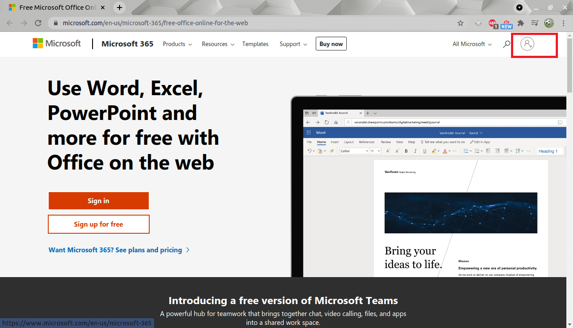Click the orange Sign in button

tap(98, 201)
